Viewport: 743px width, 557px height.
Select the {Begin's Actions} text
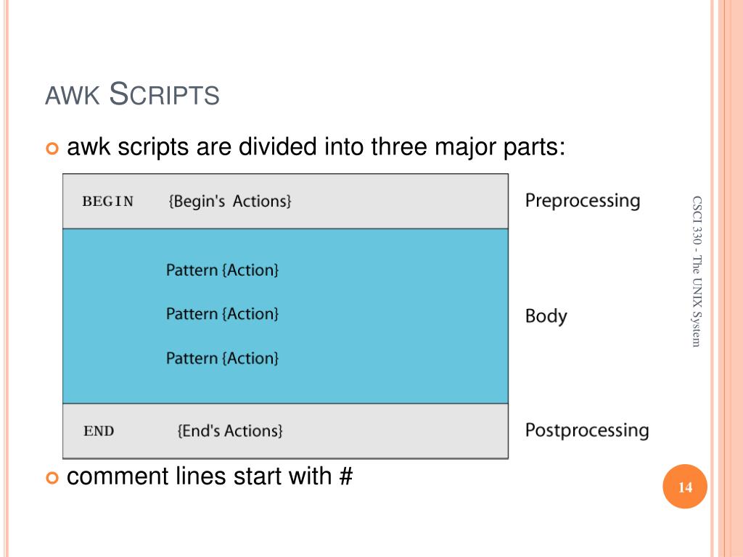tap(230, 202)
